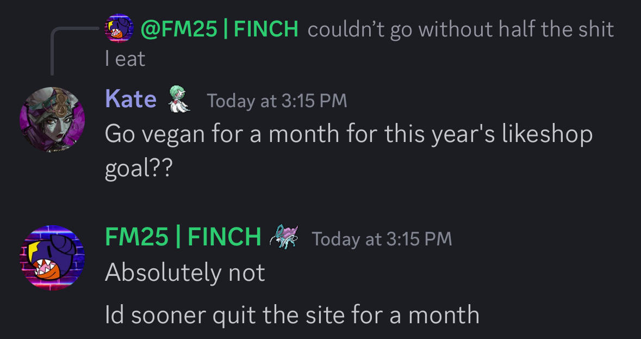Click the @FM25 | FINCH mention in reply
The height and width of the screenshot is (339, 641).
coord(220,29)
